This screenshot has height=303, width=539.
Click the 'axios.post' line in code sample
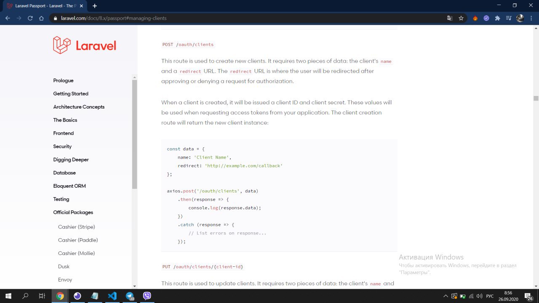click(213, 191)
